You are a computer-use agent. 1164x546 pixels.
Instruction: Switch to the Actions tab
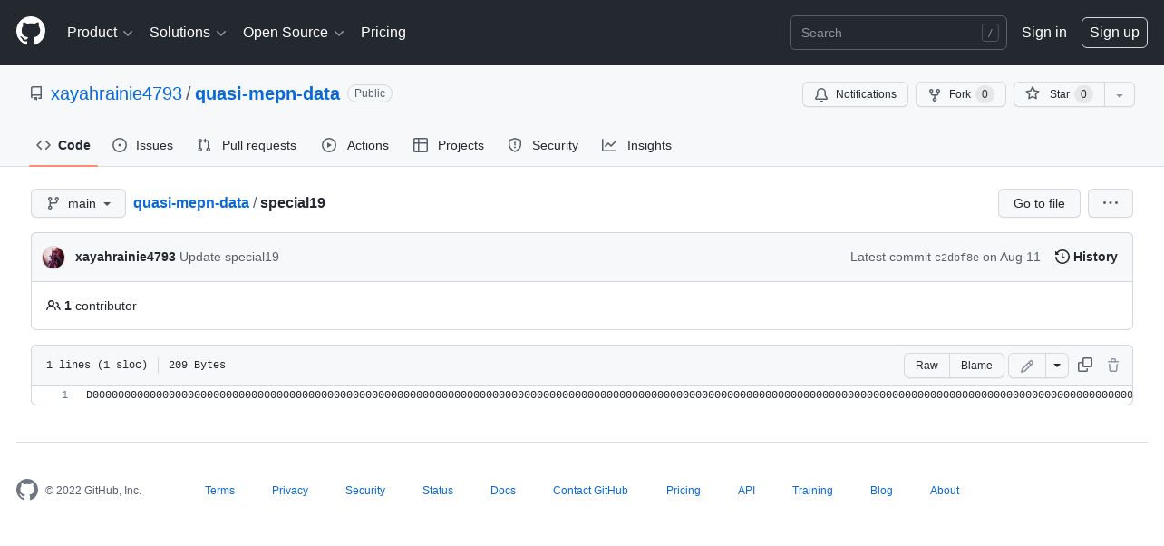click(x=355, y=145)
